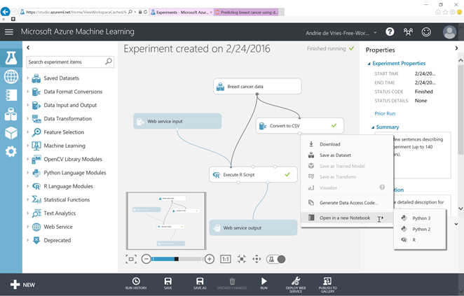Image resolution: width=464 pixels, height=296 pixels.
Task: Open the Experiments flask icon in sidebar
Action: [11, 57]
